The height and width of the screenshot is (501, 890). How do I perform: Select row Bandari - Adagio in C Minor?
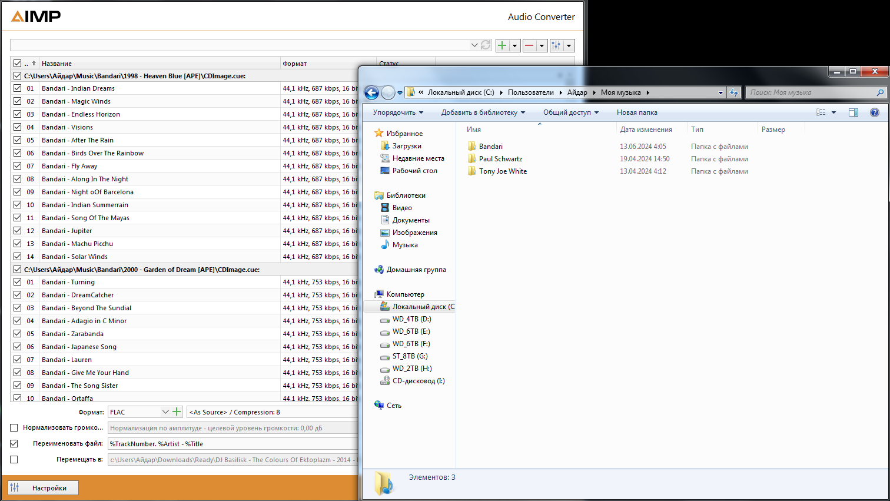click(x=184, y=321)
